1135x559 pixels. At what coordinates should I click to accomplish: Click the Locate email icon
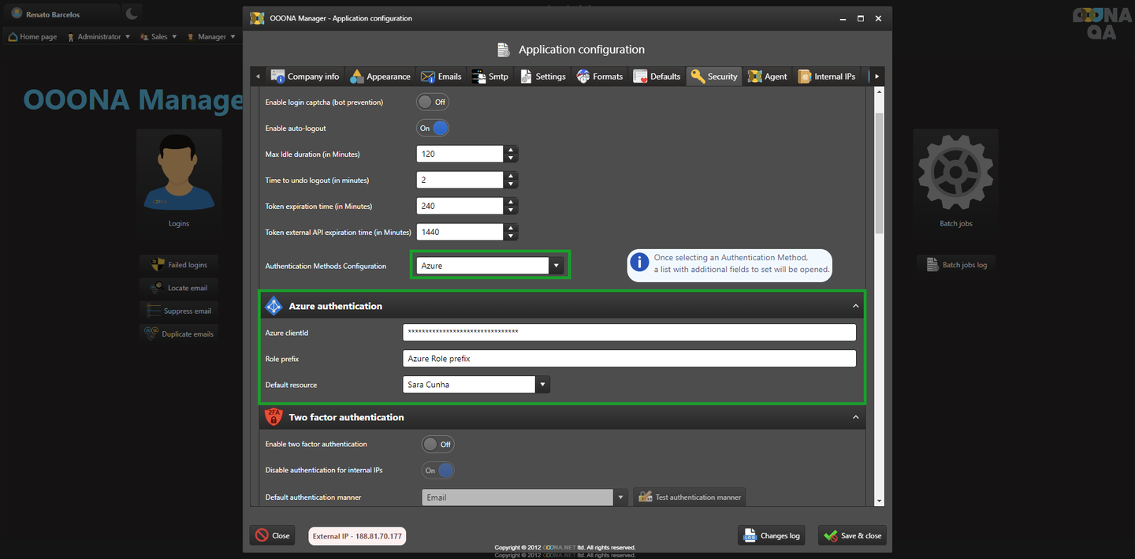coord(157,288)
